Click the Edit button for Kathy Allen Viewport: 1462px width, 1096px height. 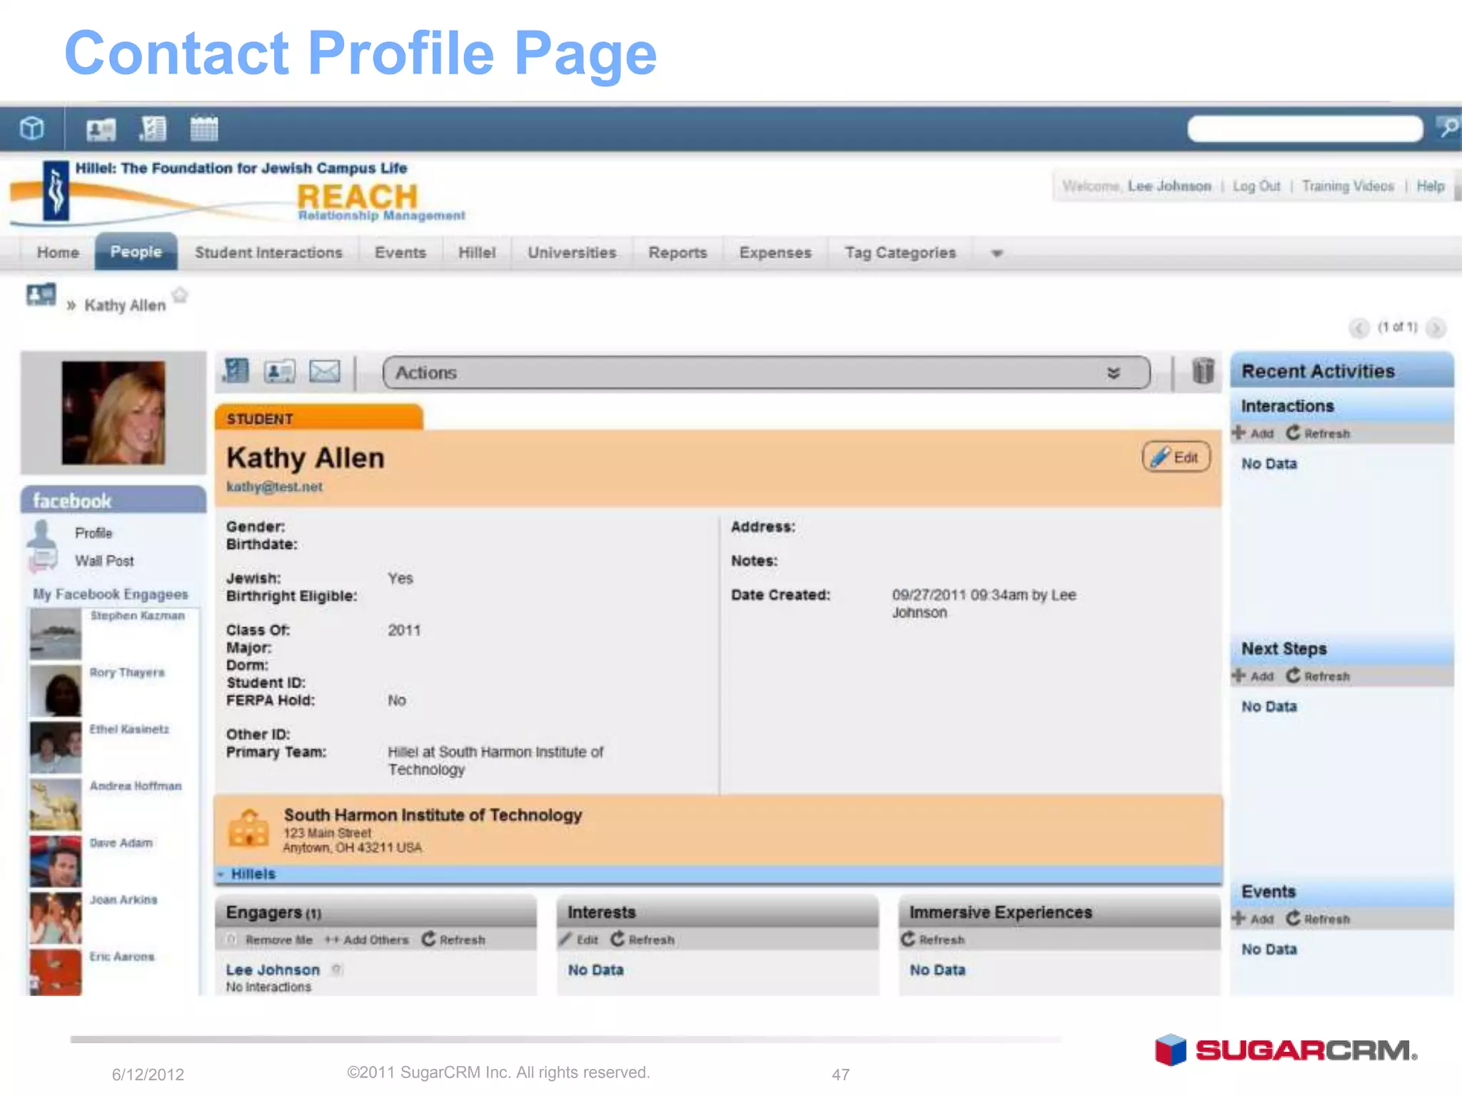[x=1176, y=457]
